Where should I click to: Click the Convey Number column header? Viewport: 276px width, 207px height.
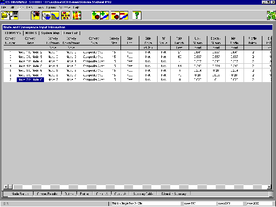(10, 40)
